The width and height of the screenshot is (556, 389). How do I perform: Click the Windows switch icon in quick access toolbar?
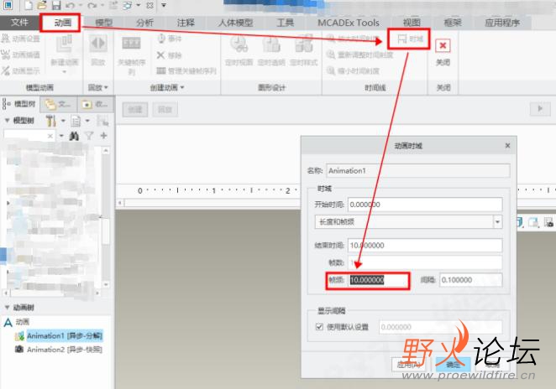point(128,5)
